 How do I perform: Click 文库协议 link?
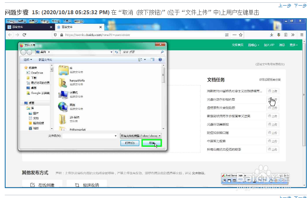[198, 173]
